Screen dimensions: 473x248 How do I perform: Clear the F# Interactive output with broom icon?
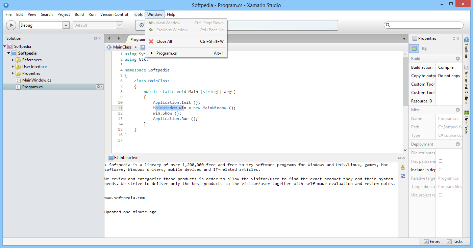403,167
